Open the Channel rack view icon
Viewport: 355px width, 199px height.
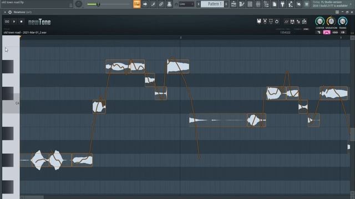pos(250,4)
